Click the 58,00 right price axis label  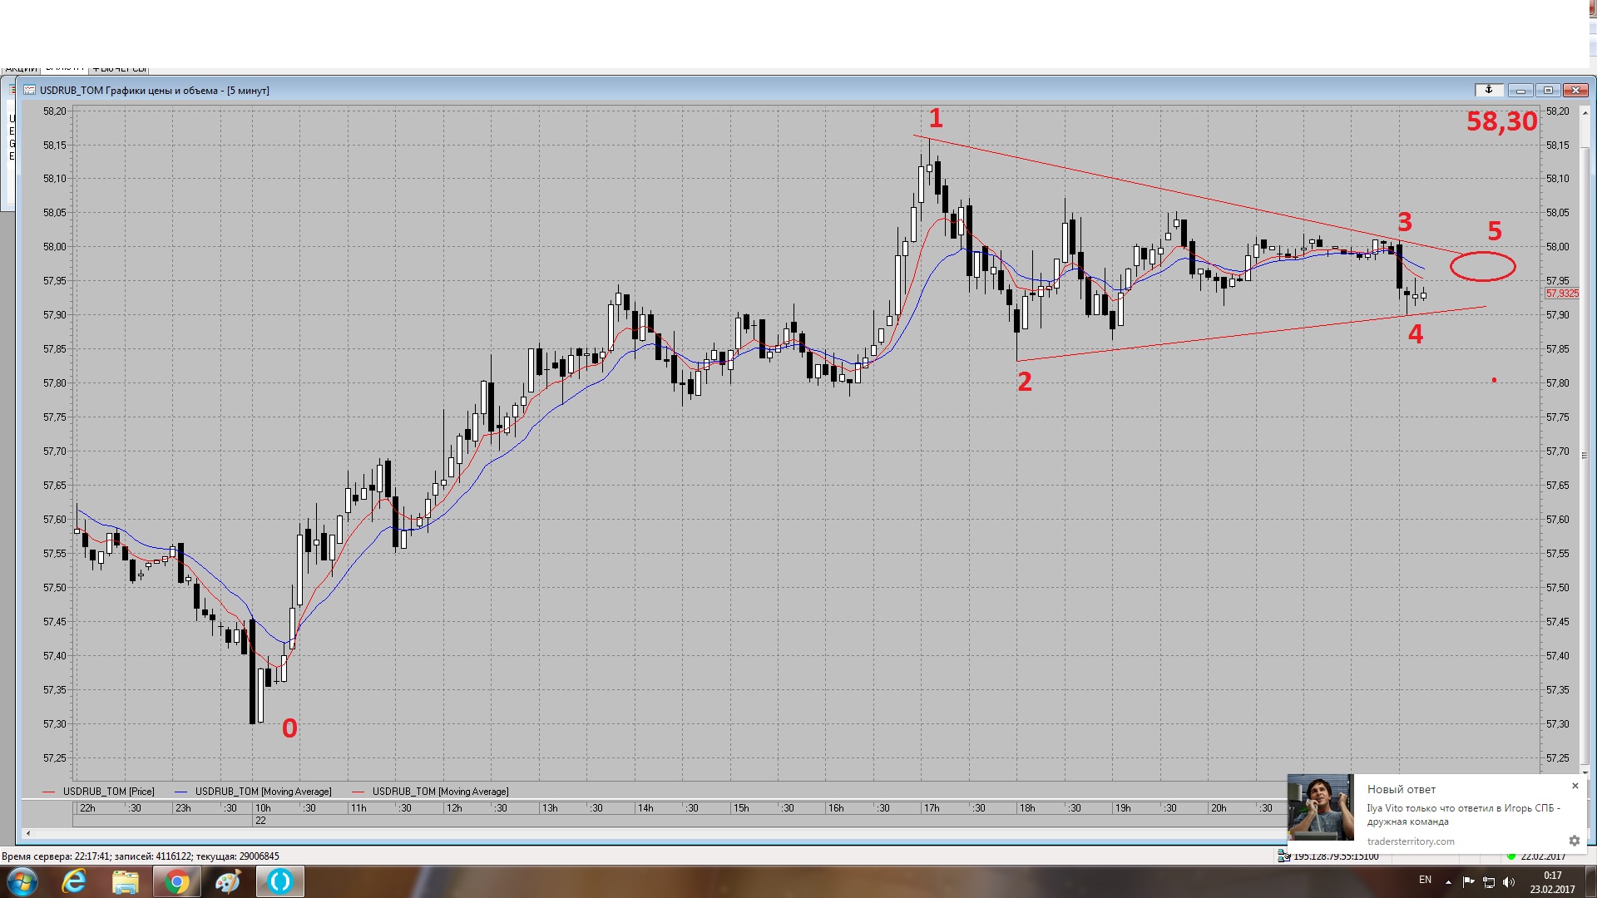tap(1557, 247)
